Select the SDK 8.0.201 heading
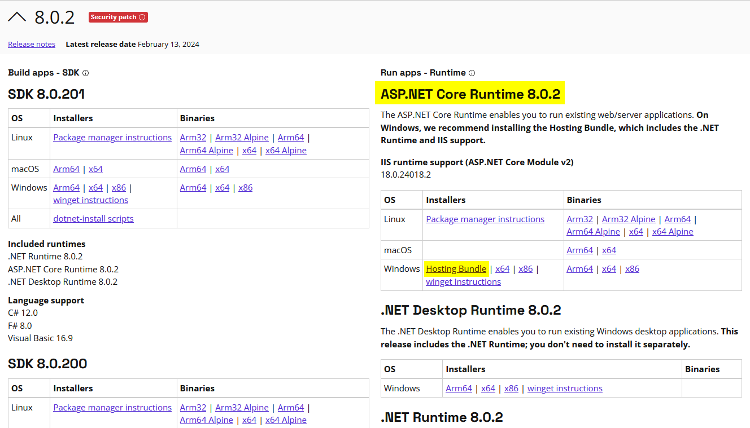750x428 pixels. [46, 94]
